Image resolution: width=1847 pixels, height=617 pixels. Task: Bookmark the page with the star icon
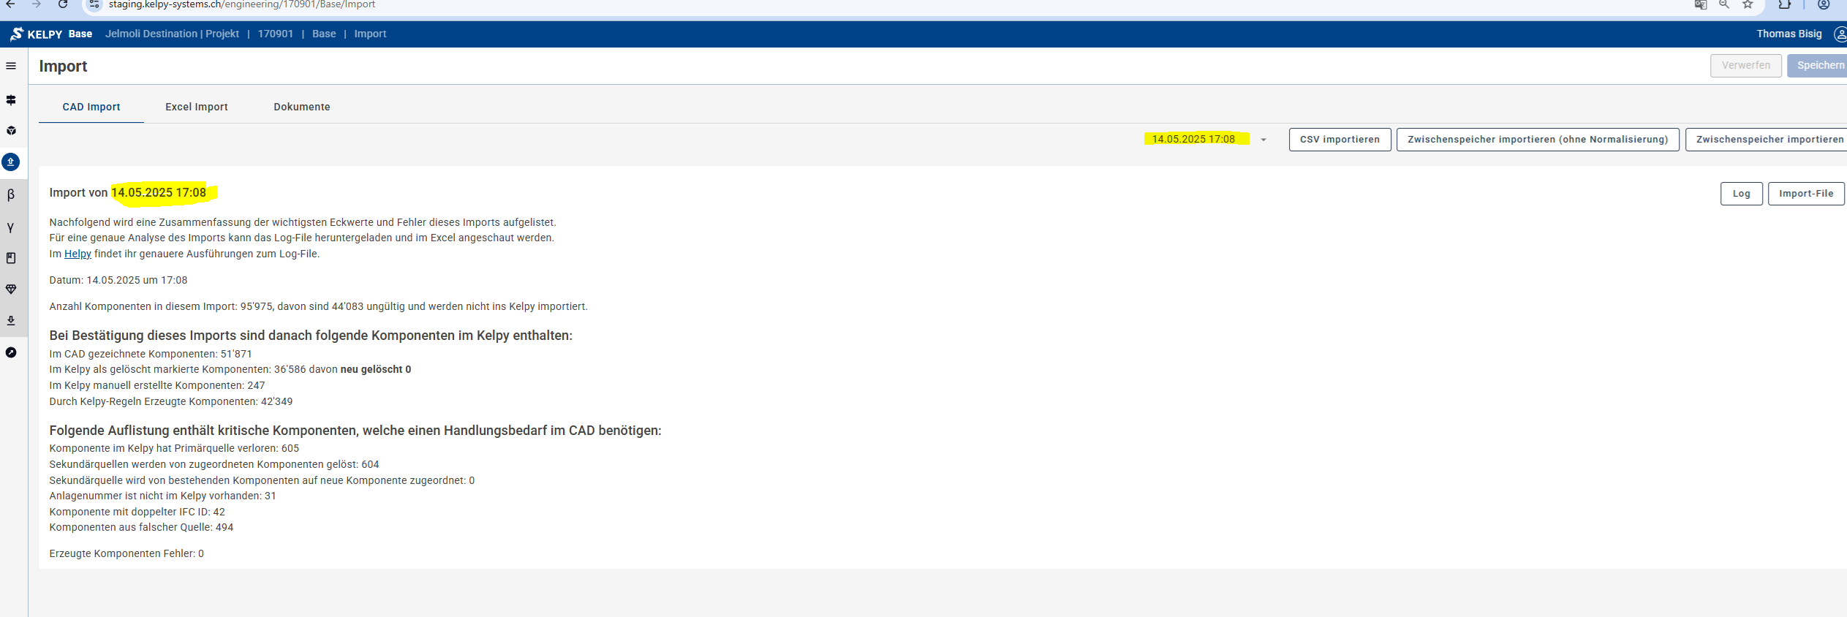pos(1748,5)
